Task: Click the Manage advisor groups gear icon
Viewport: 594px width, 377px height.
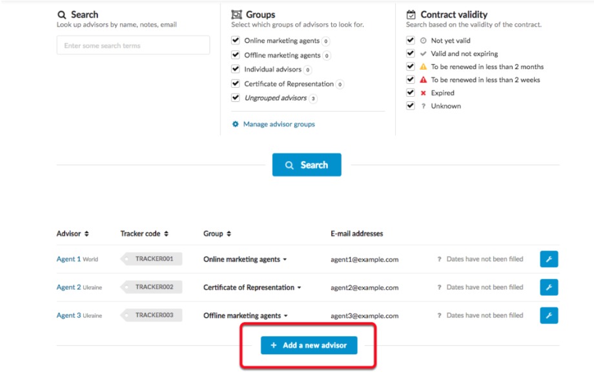Action: (x=236, y=124)
